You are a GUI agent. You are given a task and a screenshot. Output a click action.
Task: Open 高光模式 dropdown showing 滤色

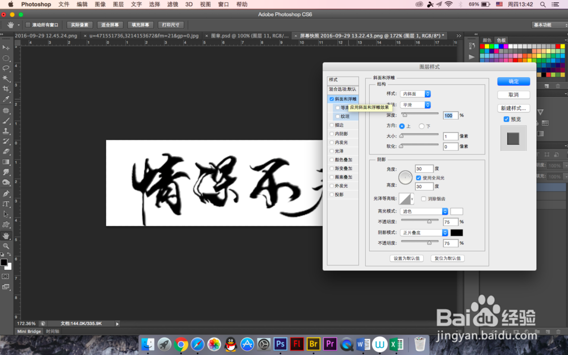pyautogui.click(x=424, y=211)
